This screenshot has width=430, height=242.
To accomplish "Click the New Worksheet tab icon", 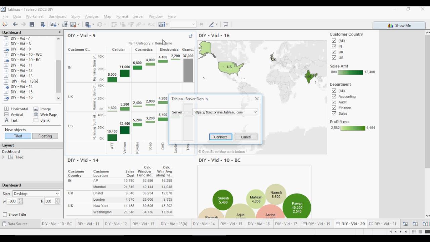I will pyautogui.click(x=405, y=224).
